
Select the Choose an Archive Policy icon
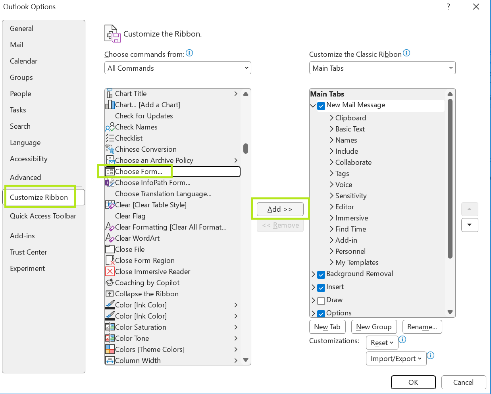[x=110, y=160]
